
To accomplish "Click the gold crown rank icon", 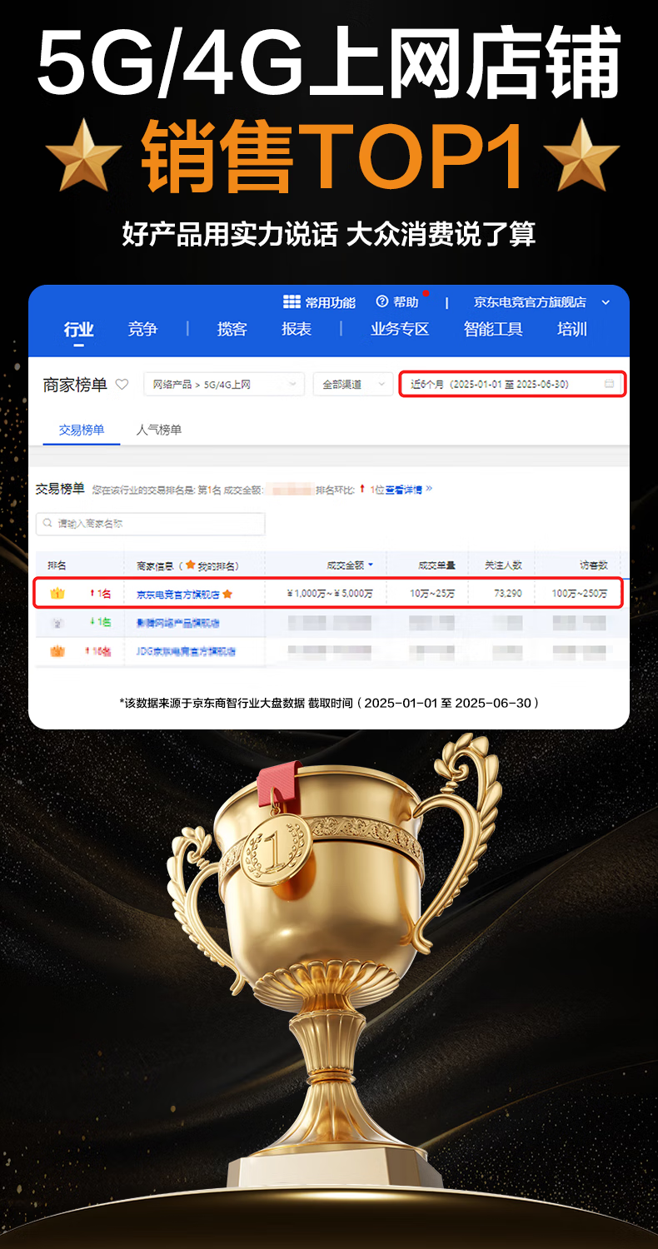I will click(x=57, y=594).
